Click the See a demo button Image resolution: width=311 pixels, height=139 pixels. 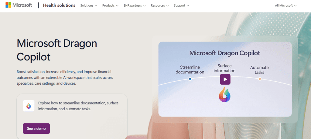coord(36,128)
